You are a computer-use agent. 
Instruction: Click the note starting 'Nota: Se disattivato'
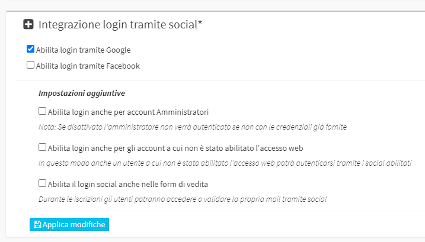pyautogui.click(x=193, y=127)
